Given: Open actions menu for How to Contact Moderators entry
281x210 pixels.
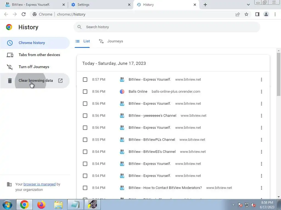Looking at the screenshot, I should tap(262, 188).
